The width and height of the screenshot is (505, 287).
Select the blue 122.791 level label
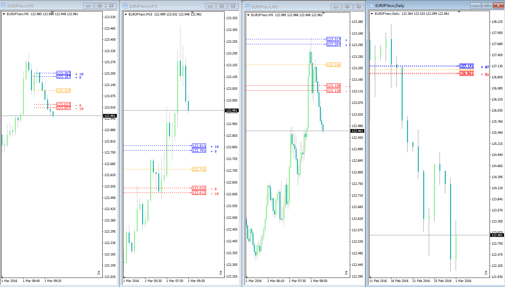point(199,151)
